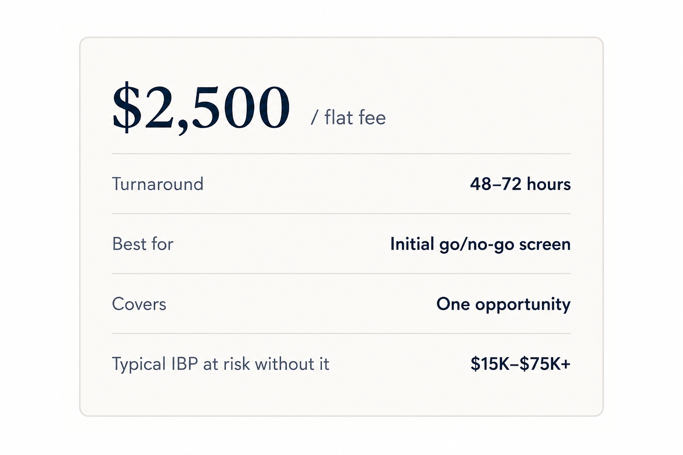Click the word 'IBP' in the last row

coord(185,364)
